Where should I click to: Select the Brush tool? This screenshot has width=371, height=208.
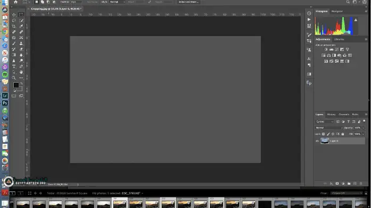(x=14, y=44)
